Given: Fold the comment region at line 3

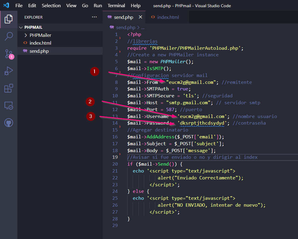Looking at the screenshot, I should [120, 52].
